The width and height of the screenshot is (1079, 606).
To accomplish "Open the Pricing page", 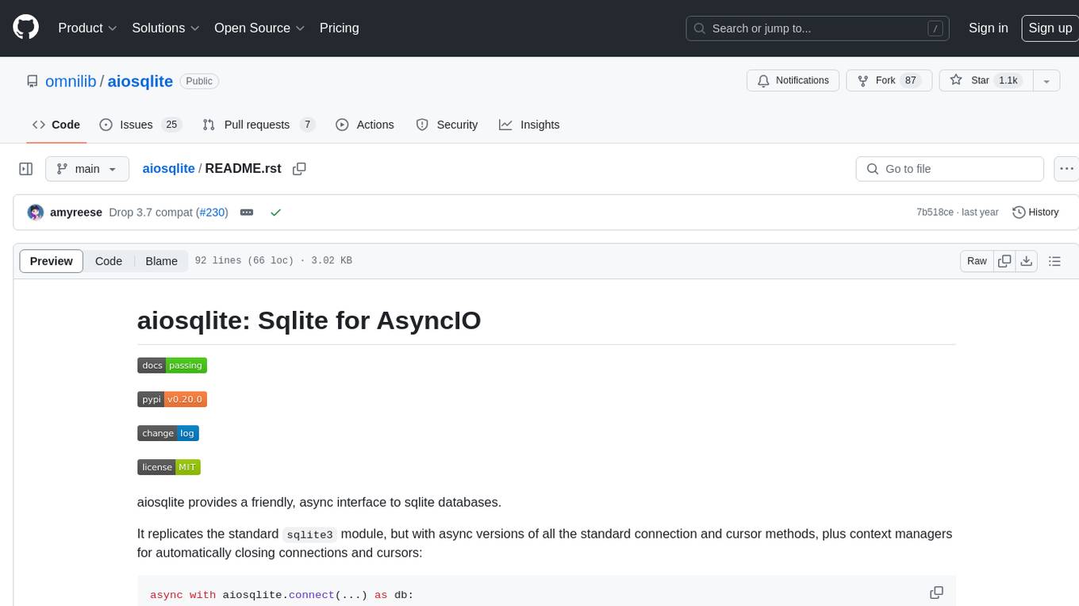I will pyautogui.click(x=339, y=28).
